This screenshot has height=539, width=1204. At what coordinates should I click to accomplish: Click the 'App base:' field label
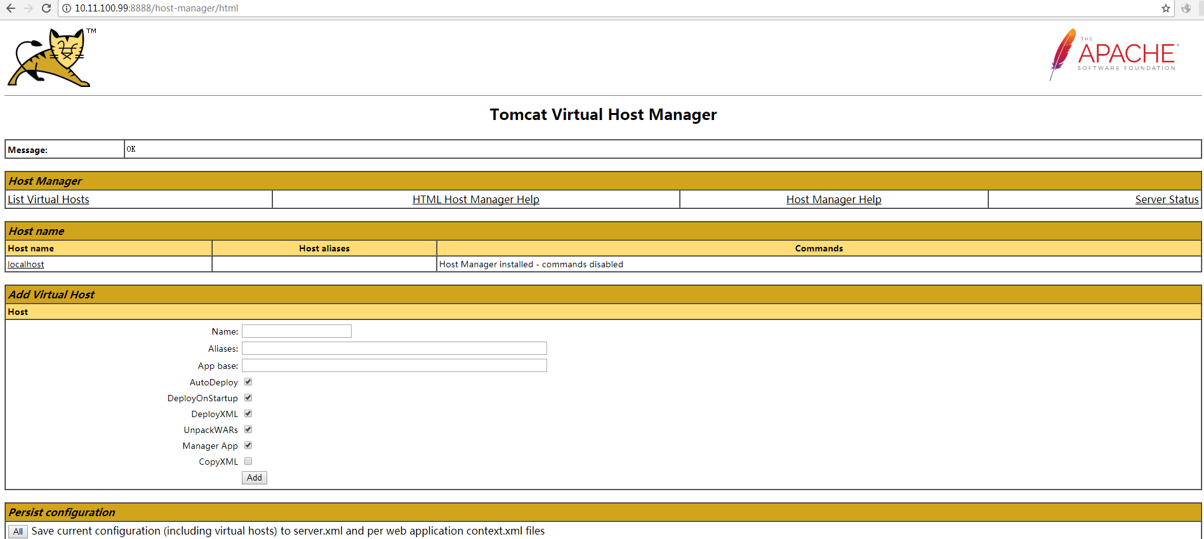[218, 366]
